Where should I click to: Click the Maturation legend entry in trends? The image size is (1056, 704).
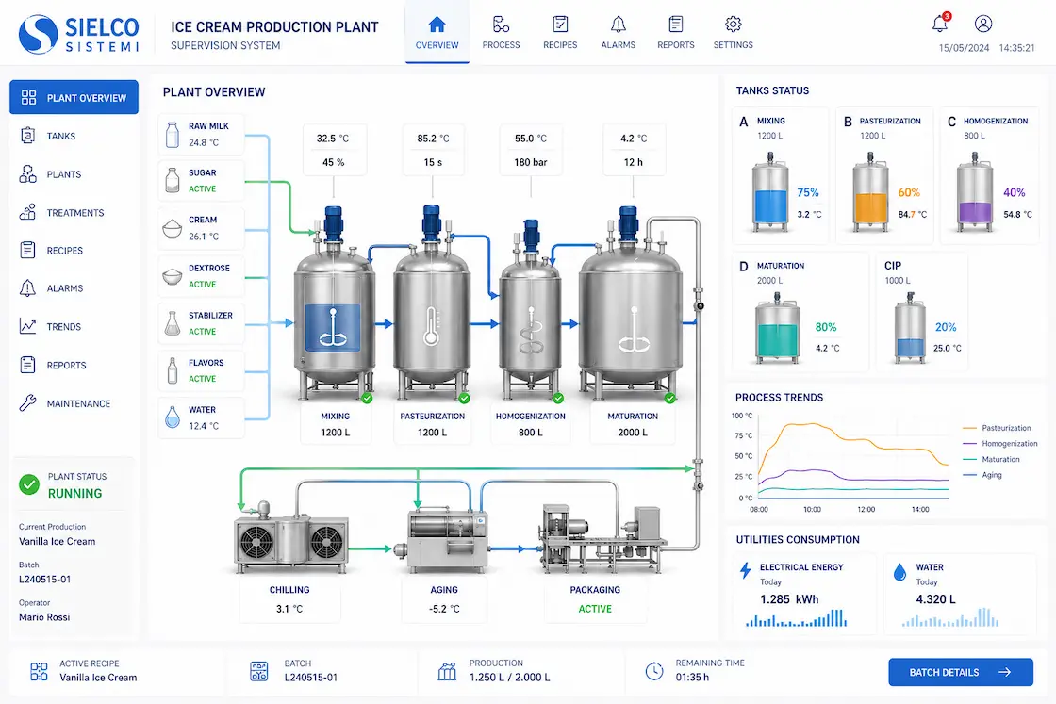991,459
